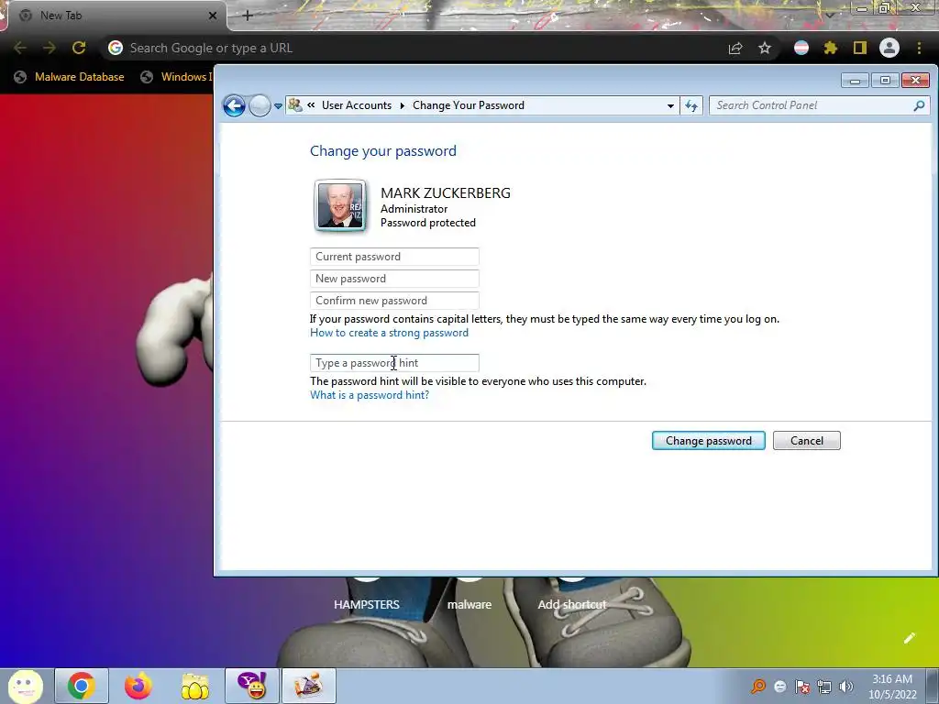This screenshot has width=939, height=704.
Task: Click the taskbar clock showing 3:16 AM
Action: click(x=892, y=687)
